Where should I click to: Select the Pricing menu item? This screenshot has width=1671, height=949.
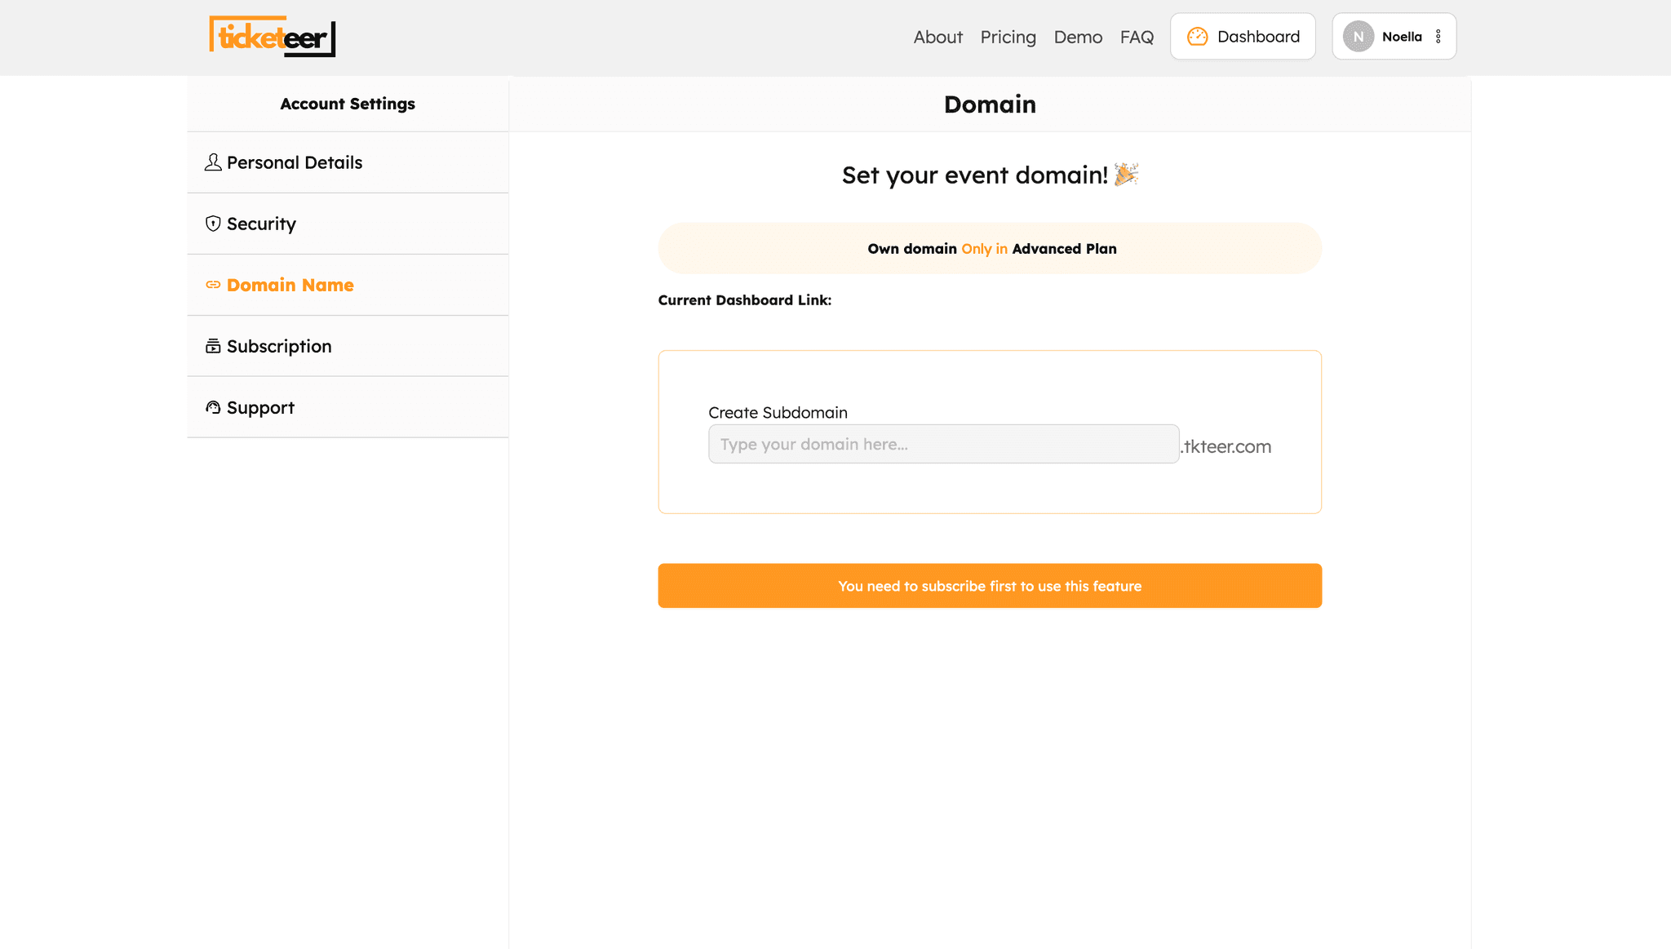tap(1008, 36)
